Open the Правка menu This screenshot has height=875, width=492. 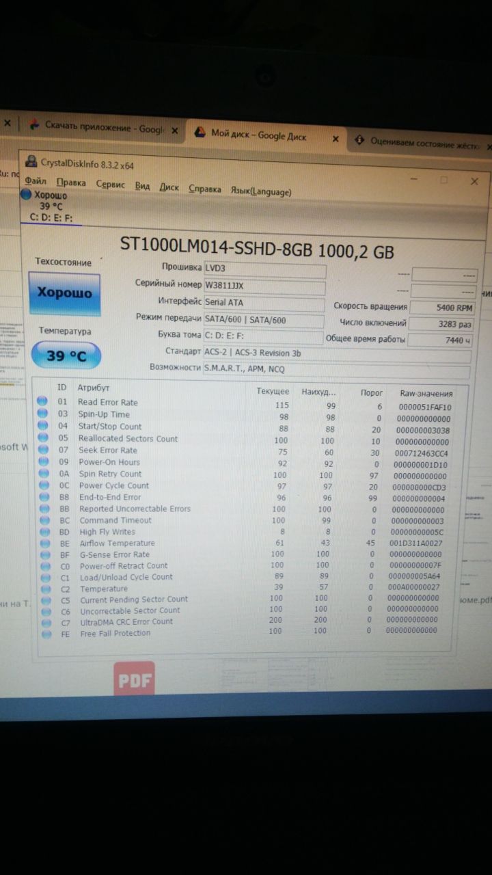pos(71,183)
